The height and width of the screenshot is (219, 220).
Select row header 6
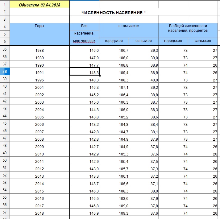pyautogui.click(x=5, y=41)
